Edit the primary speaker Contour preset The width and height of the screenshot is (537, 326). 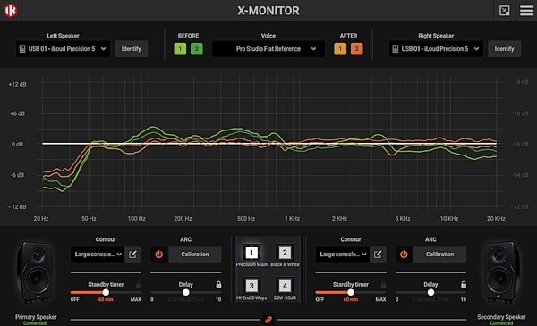pos(132,255)
